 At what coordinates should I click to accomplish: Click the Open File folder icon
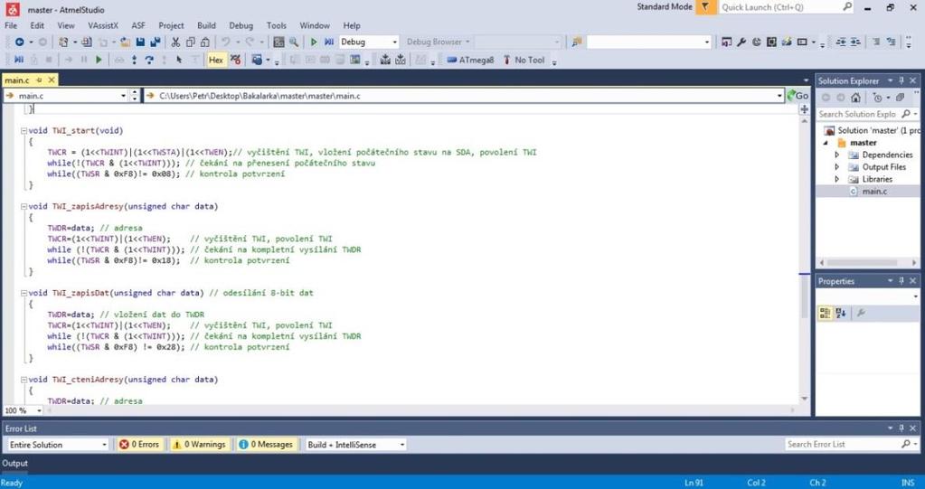click(125, 42)
